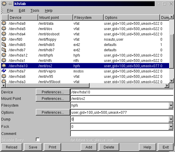Click the folder icon for /dev/hdb5
The width and height of the screenshot is (175, 152).
click(x=4, y=44)
